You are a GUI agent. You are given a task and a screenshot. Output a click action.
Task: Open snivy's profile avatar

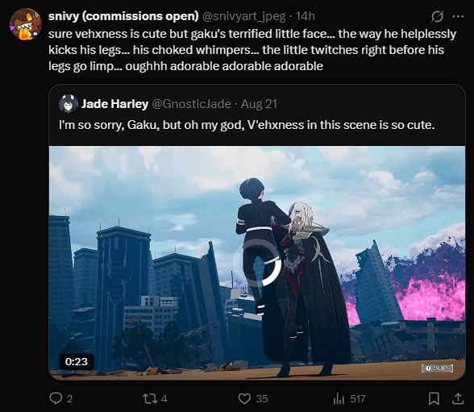point(26,24)
